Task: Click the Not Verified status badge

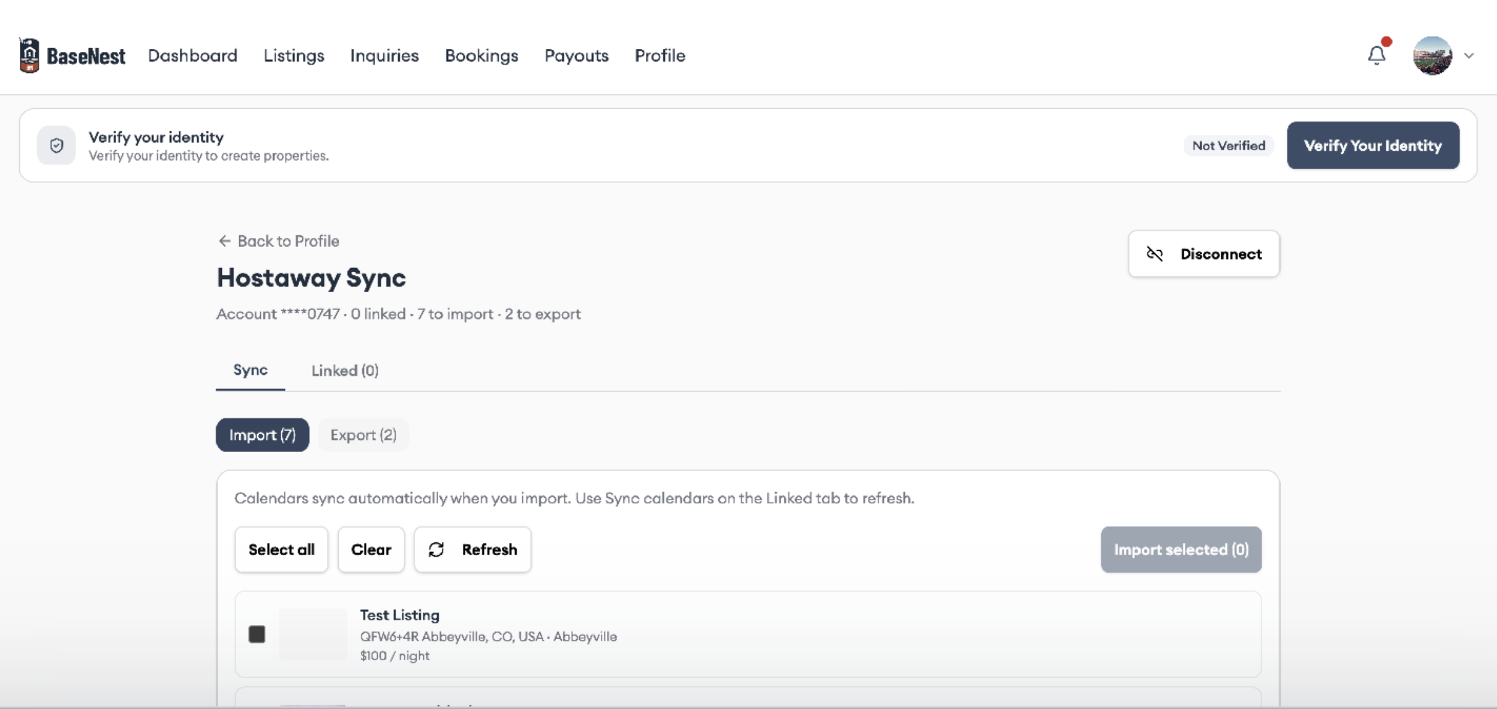Action: (x=1229, y=146)
